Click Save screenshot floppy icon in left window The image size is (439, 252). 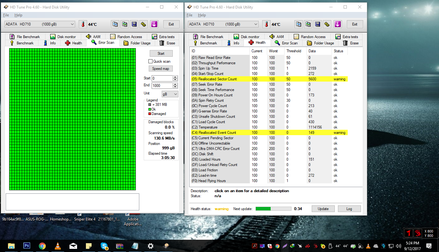(x=134, y=24)
